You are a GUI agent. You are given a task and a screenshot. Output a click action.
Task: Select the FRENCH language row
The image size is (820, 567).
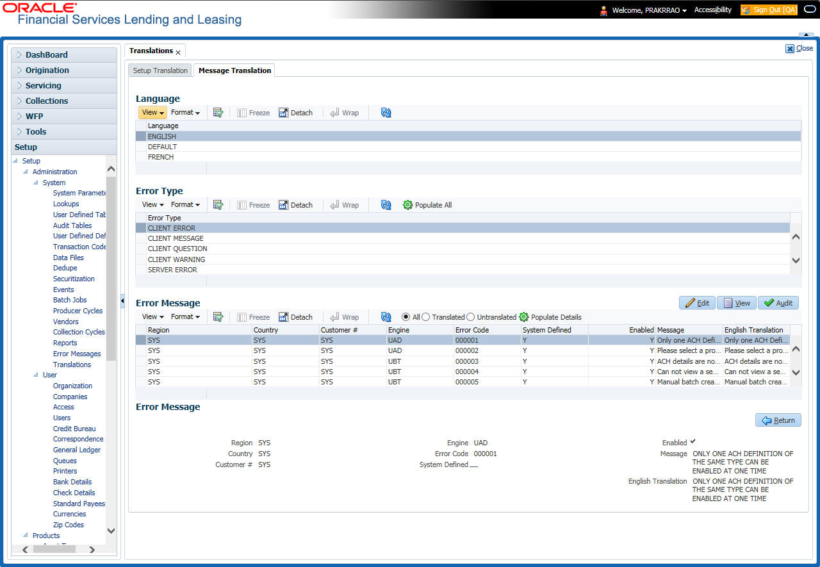click(468, 157)
